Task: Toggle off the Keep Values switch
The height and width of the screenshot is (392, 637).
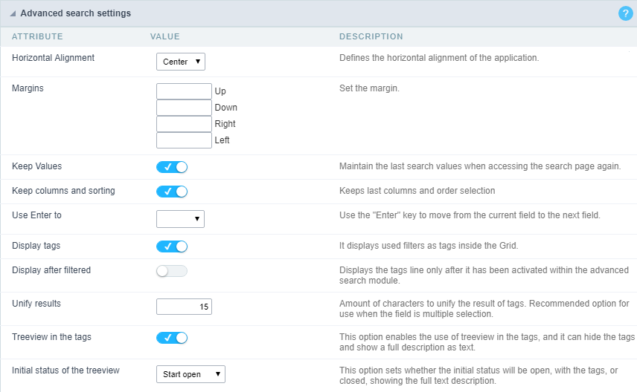Action: [x=172, y=167]
